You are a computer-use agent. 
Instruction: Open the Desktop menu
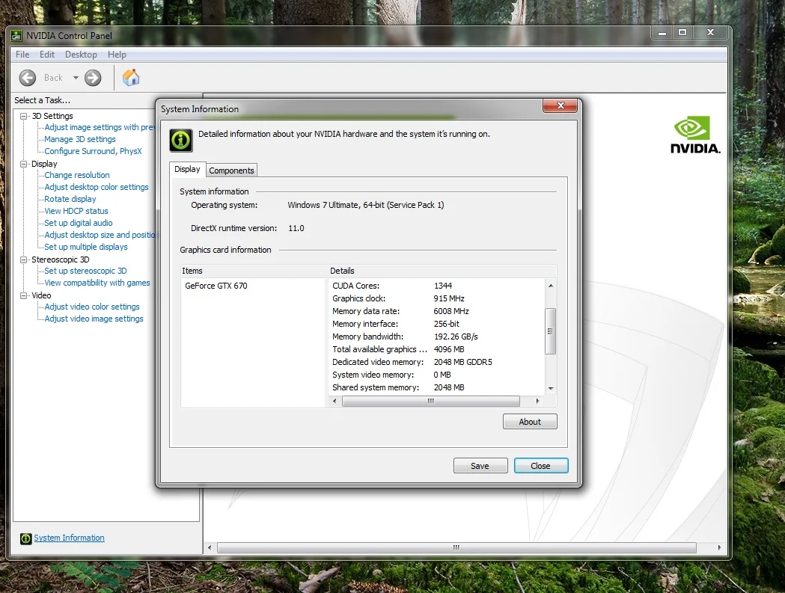[81, 55]
